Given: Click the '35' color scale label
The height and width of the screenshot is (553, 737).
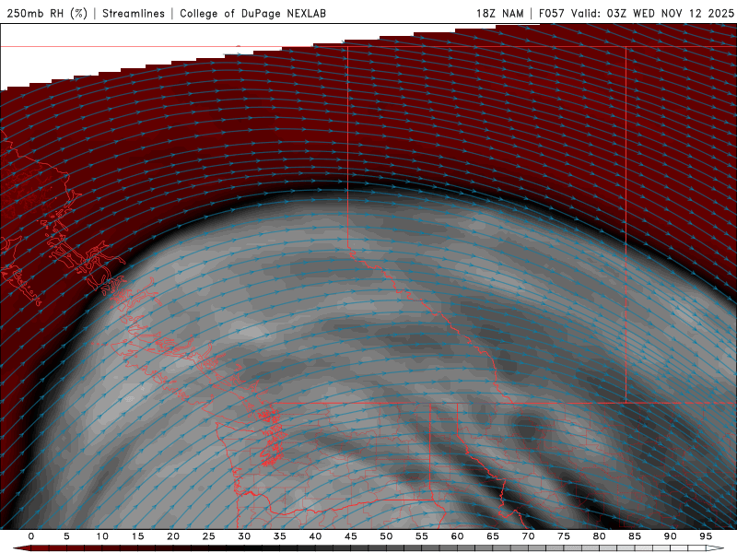Looking at the screenshot, I should pos(279,536).
